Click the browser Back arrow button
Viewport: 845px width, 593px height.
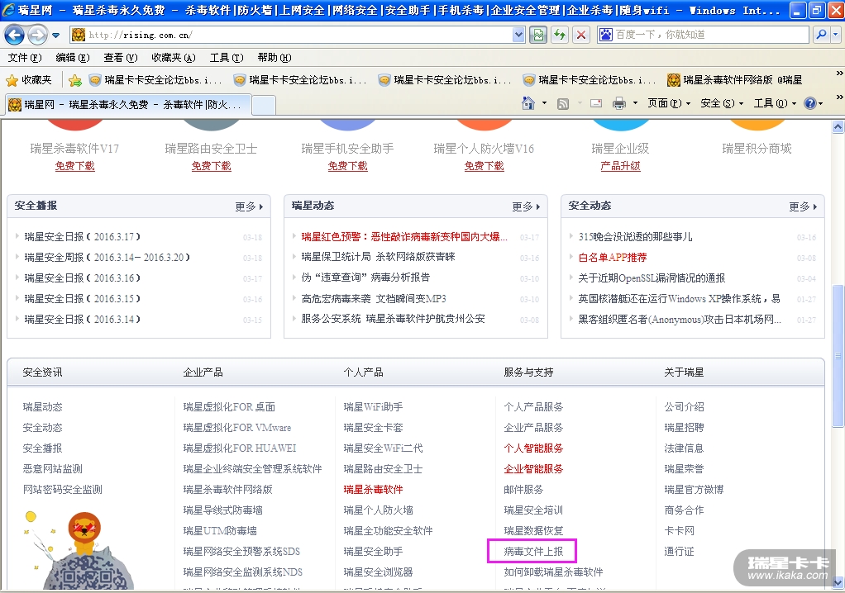15,35
